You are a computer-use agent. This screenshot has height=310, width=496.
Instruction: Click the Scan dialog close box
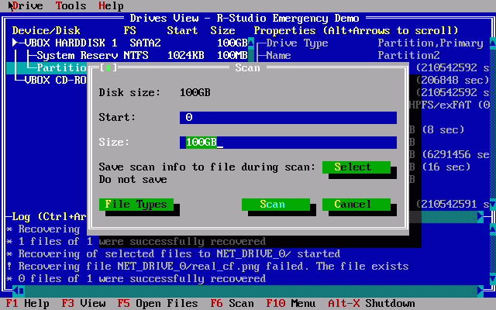click(x=108, y=67)
